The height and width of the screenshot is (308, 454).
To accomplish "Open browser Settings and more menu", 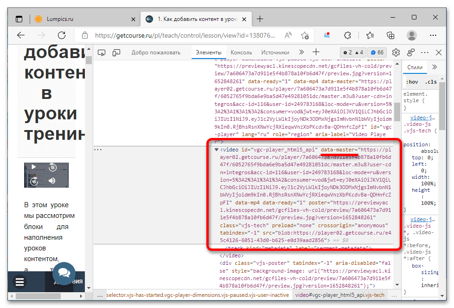I will pos(433,35).
